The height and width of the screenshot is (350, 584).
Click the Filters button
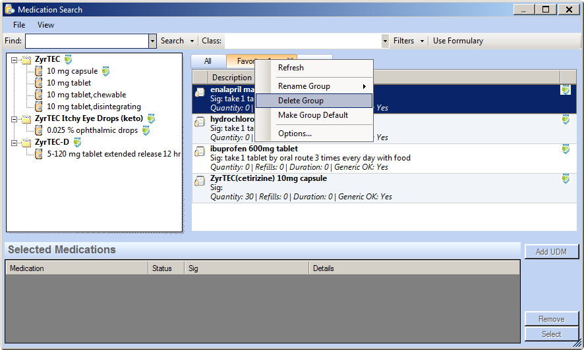pyautogui.click(x=404, y=41)
